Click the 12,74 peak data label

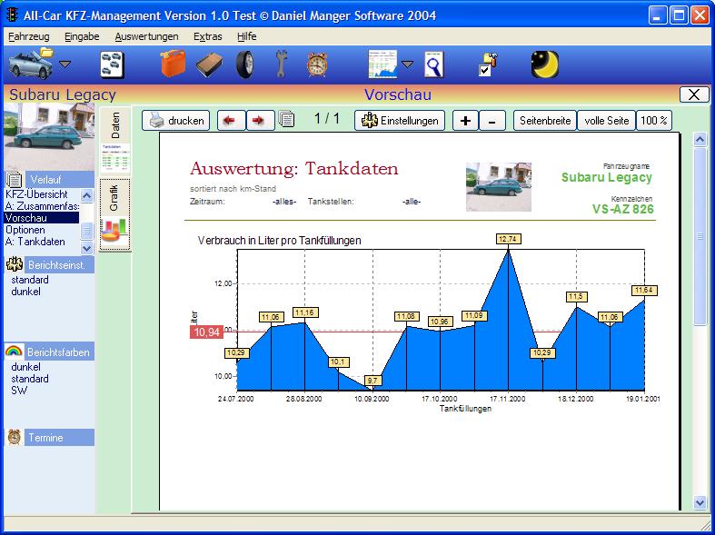coord(508,239)
